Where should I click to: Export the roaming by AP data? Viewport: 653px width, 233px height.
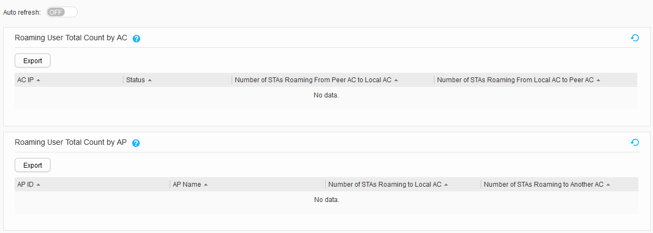[33, 165]
